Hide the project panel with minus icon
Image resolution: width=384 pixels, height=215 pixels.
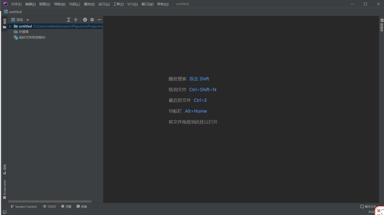click(x=99, y=20)
